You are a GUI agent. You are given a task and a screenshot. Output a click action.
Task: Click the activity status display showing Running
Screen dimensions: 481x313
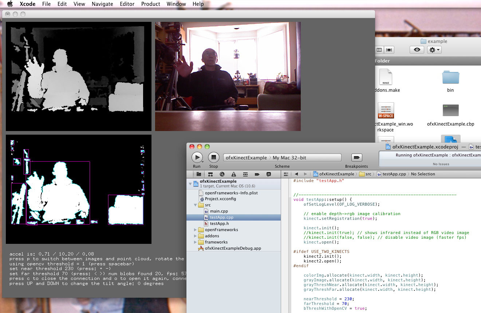430,159
